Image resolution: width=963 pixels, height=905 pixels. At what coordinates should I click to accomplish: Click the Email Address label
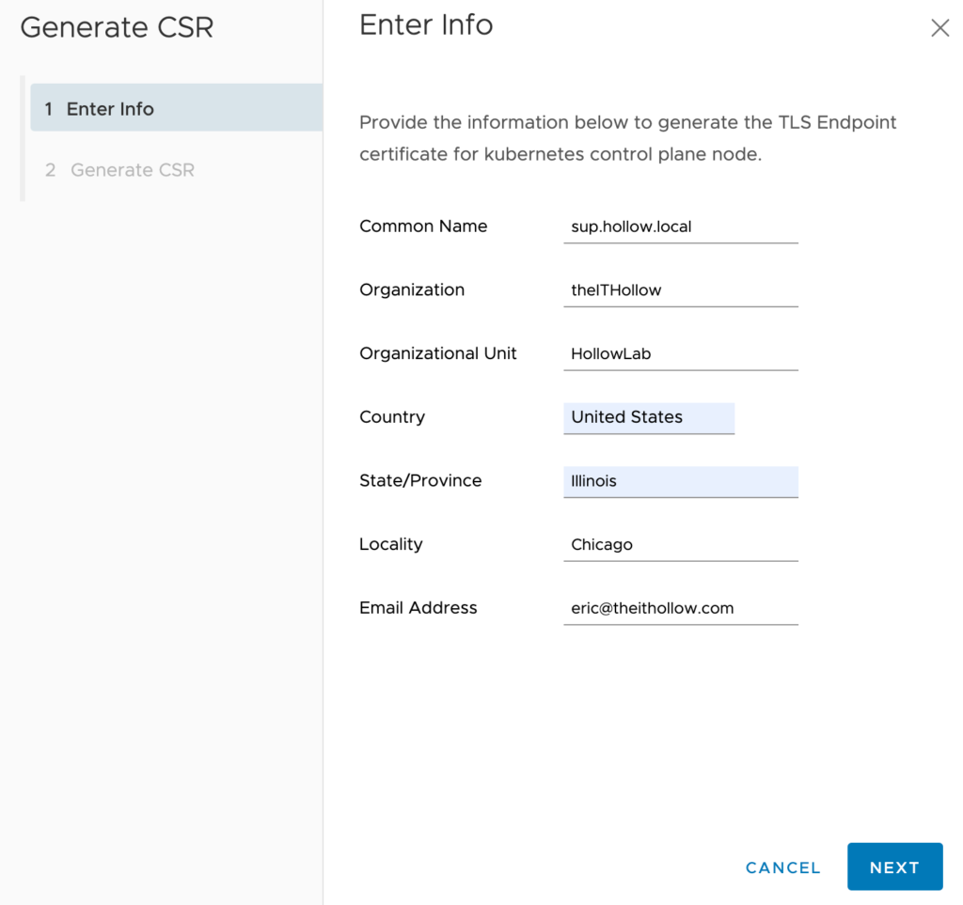[x=418, y=608]
